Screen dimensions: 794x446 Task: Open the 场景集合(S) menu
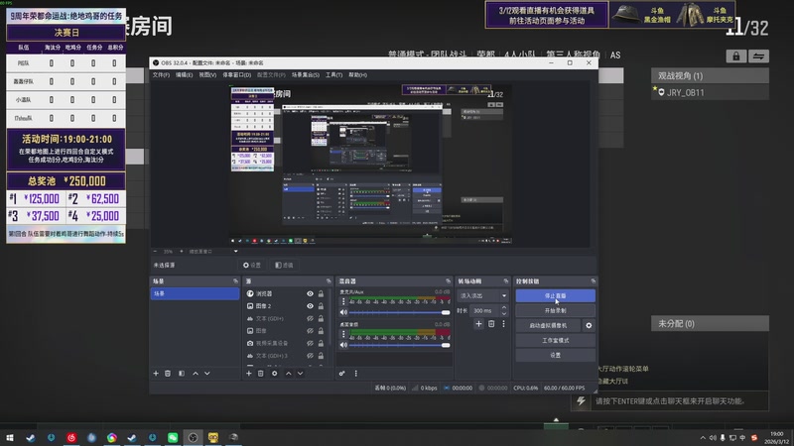pos(306,75)
